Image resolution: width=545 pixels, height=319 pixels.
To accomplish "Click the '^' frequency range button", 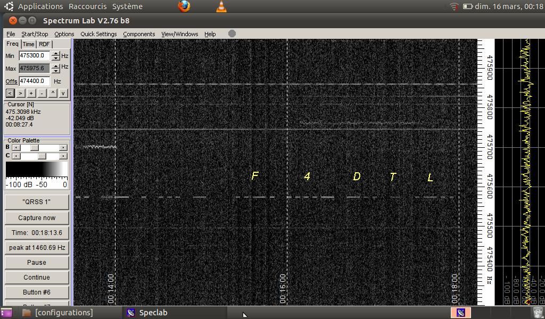I will tap(53, 93).
